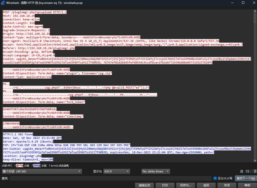Image resolution: width=257 pixels, height=188 pixels.
Task: Click the Wireshark shark fin icon
Action: click(4, 3)
